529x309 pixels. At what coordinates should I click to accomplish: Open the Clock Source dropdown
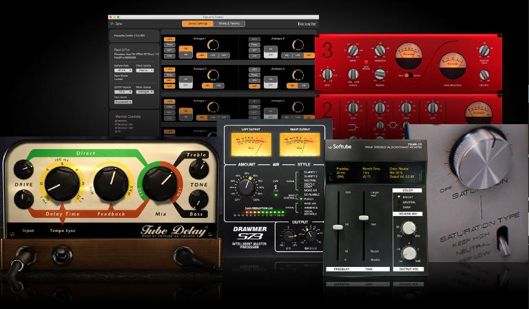[x=145, y=70]
